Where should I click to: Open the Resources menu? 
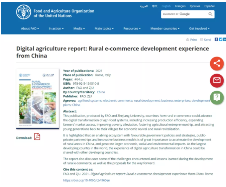click(x=132, y=28)
